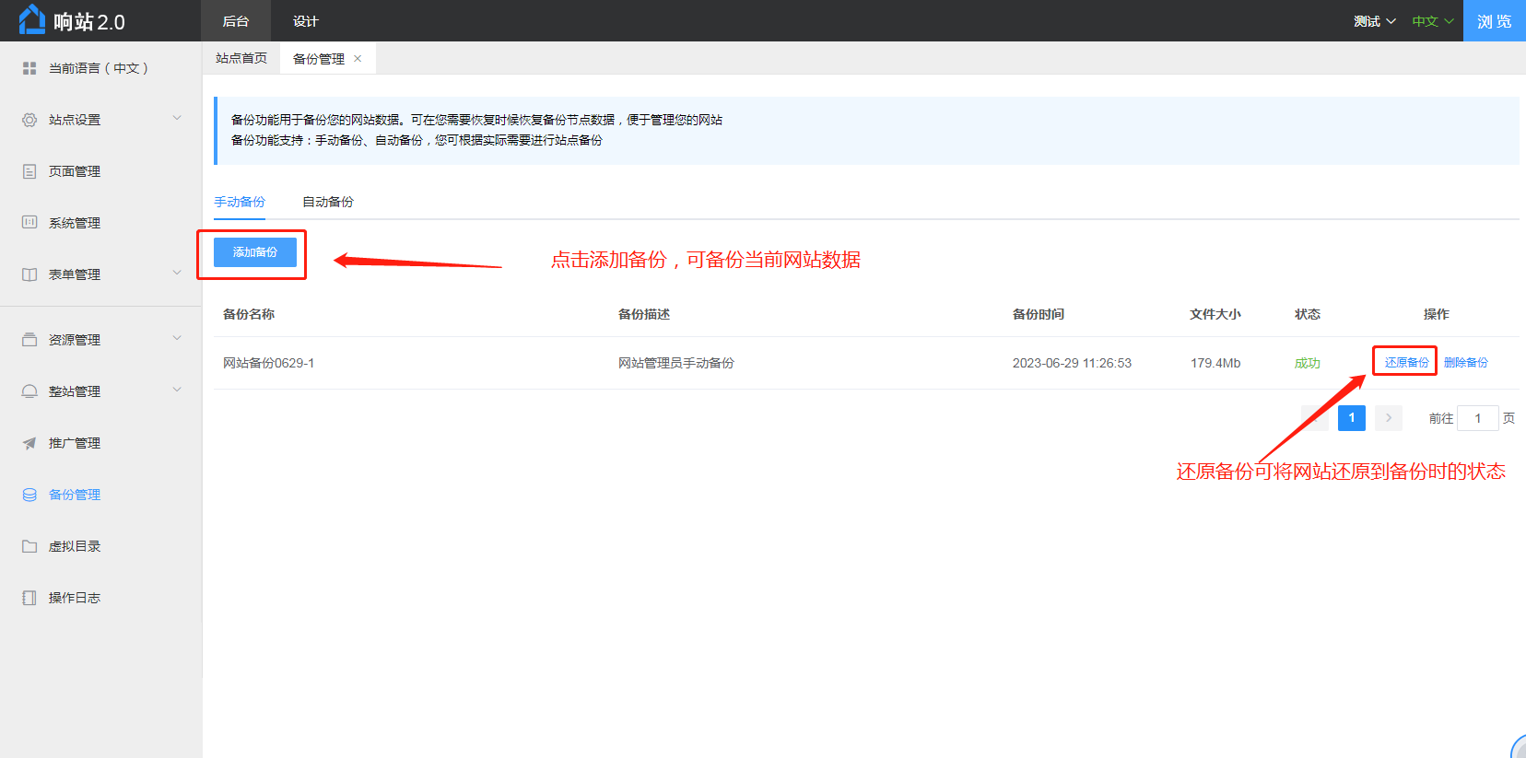Click the 删除备份 link
Screen dimensions: 1526x758
[x=1465, y=363]
